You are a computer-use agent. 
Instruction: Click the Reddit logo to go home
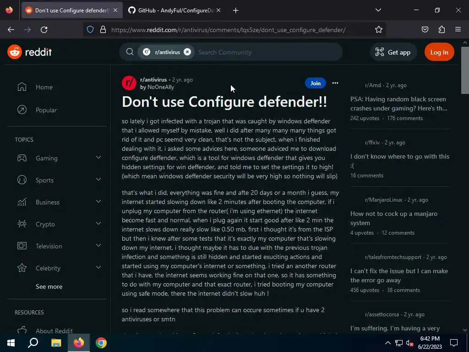(x=29, y=52)
